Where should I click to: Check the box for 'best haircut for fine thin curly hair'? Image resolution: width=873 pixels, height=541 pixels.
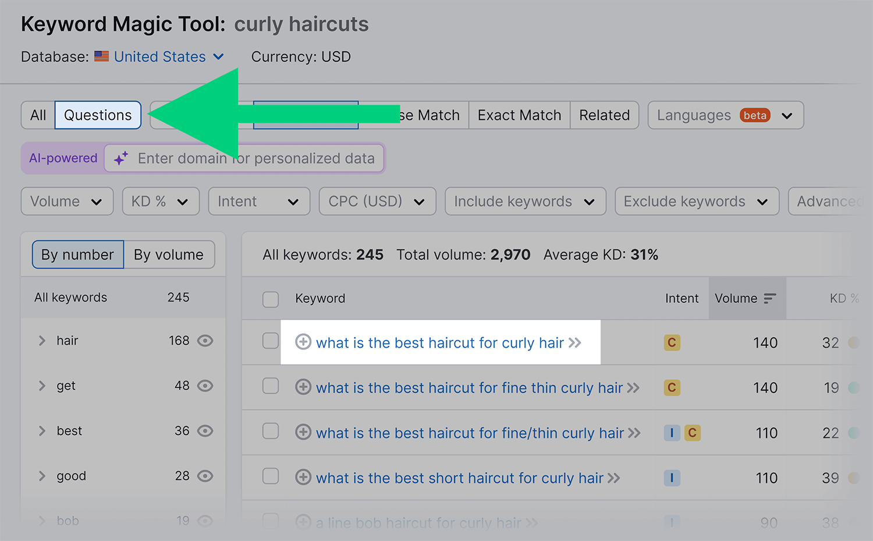click(x=271, y=386)
